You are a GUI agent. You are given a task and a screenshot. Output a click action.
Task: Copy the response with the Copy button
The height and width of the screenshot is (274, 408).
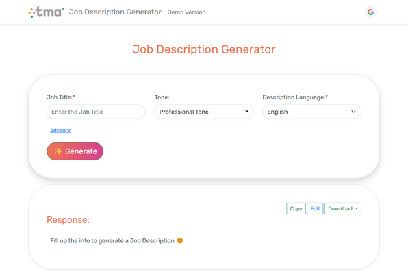pyautogui.click(x=296, y=209)
